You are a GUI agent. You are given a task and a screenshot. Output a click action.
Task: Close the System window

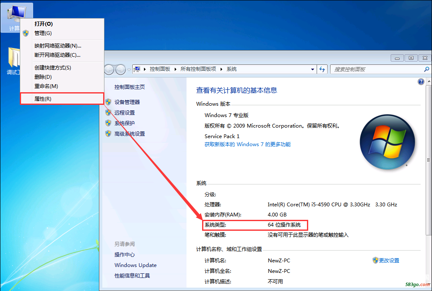click(x=425, y=58)
